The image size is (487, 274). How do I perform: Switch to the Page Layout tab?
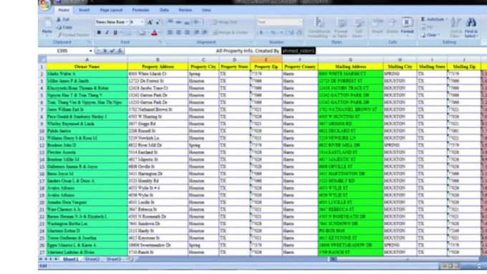pos(111,10)
